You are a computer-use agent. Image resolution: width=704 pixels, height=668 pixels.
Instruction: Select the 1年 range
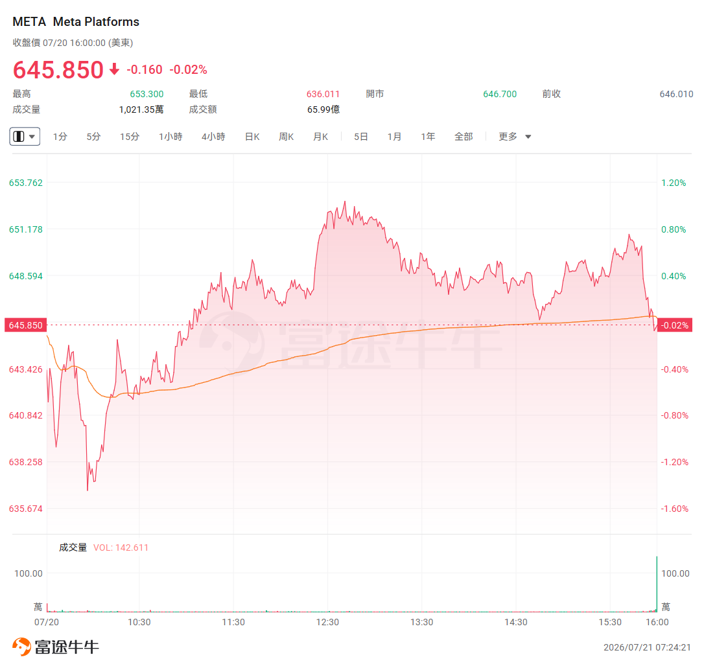tap(428, 136)
